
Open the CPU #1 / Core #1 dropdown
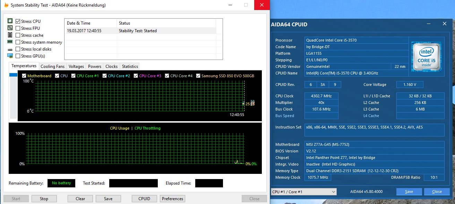point(303,192)
